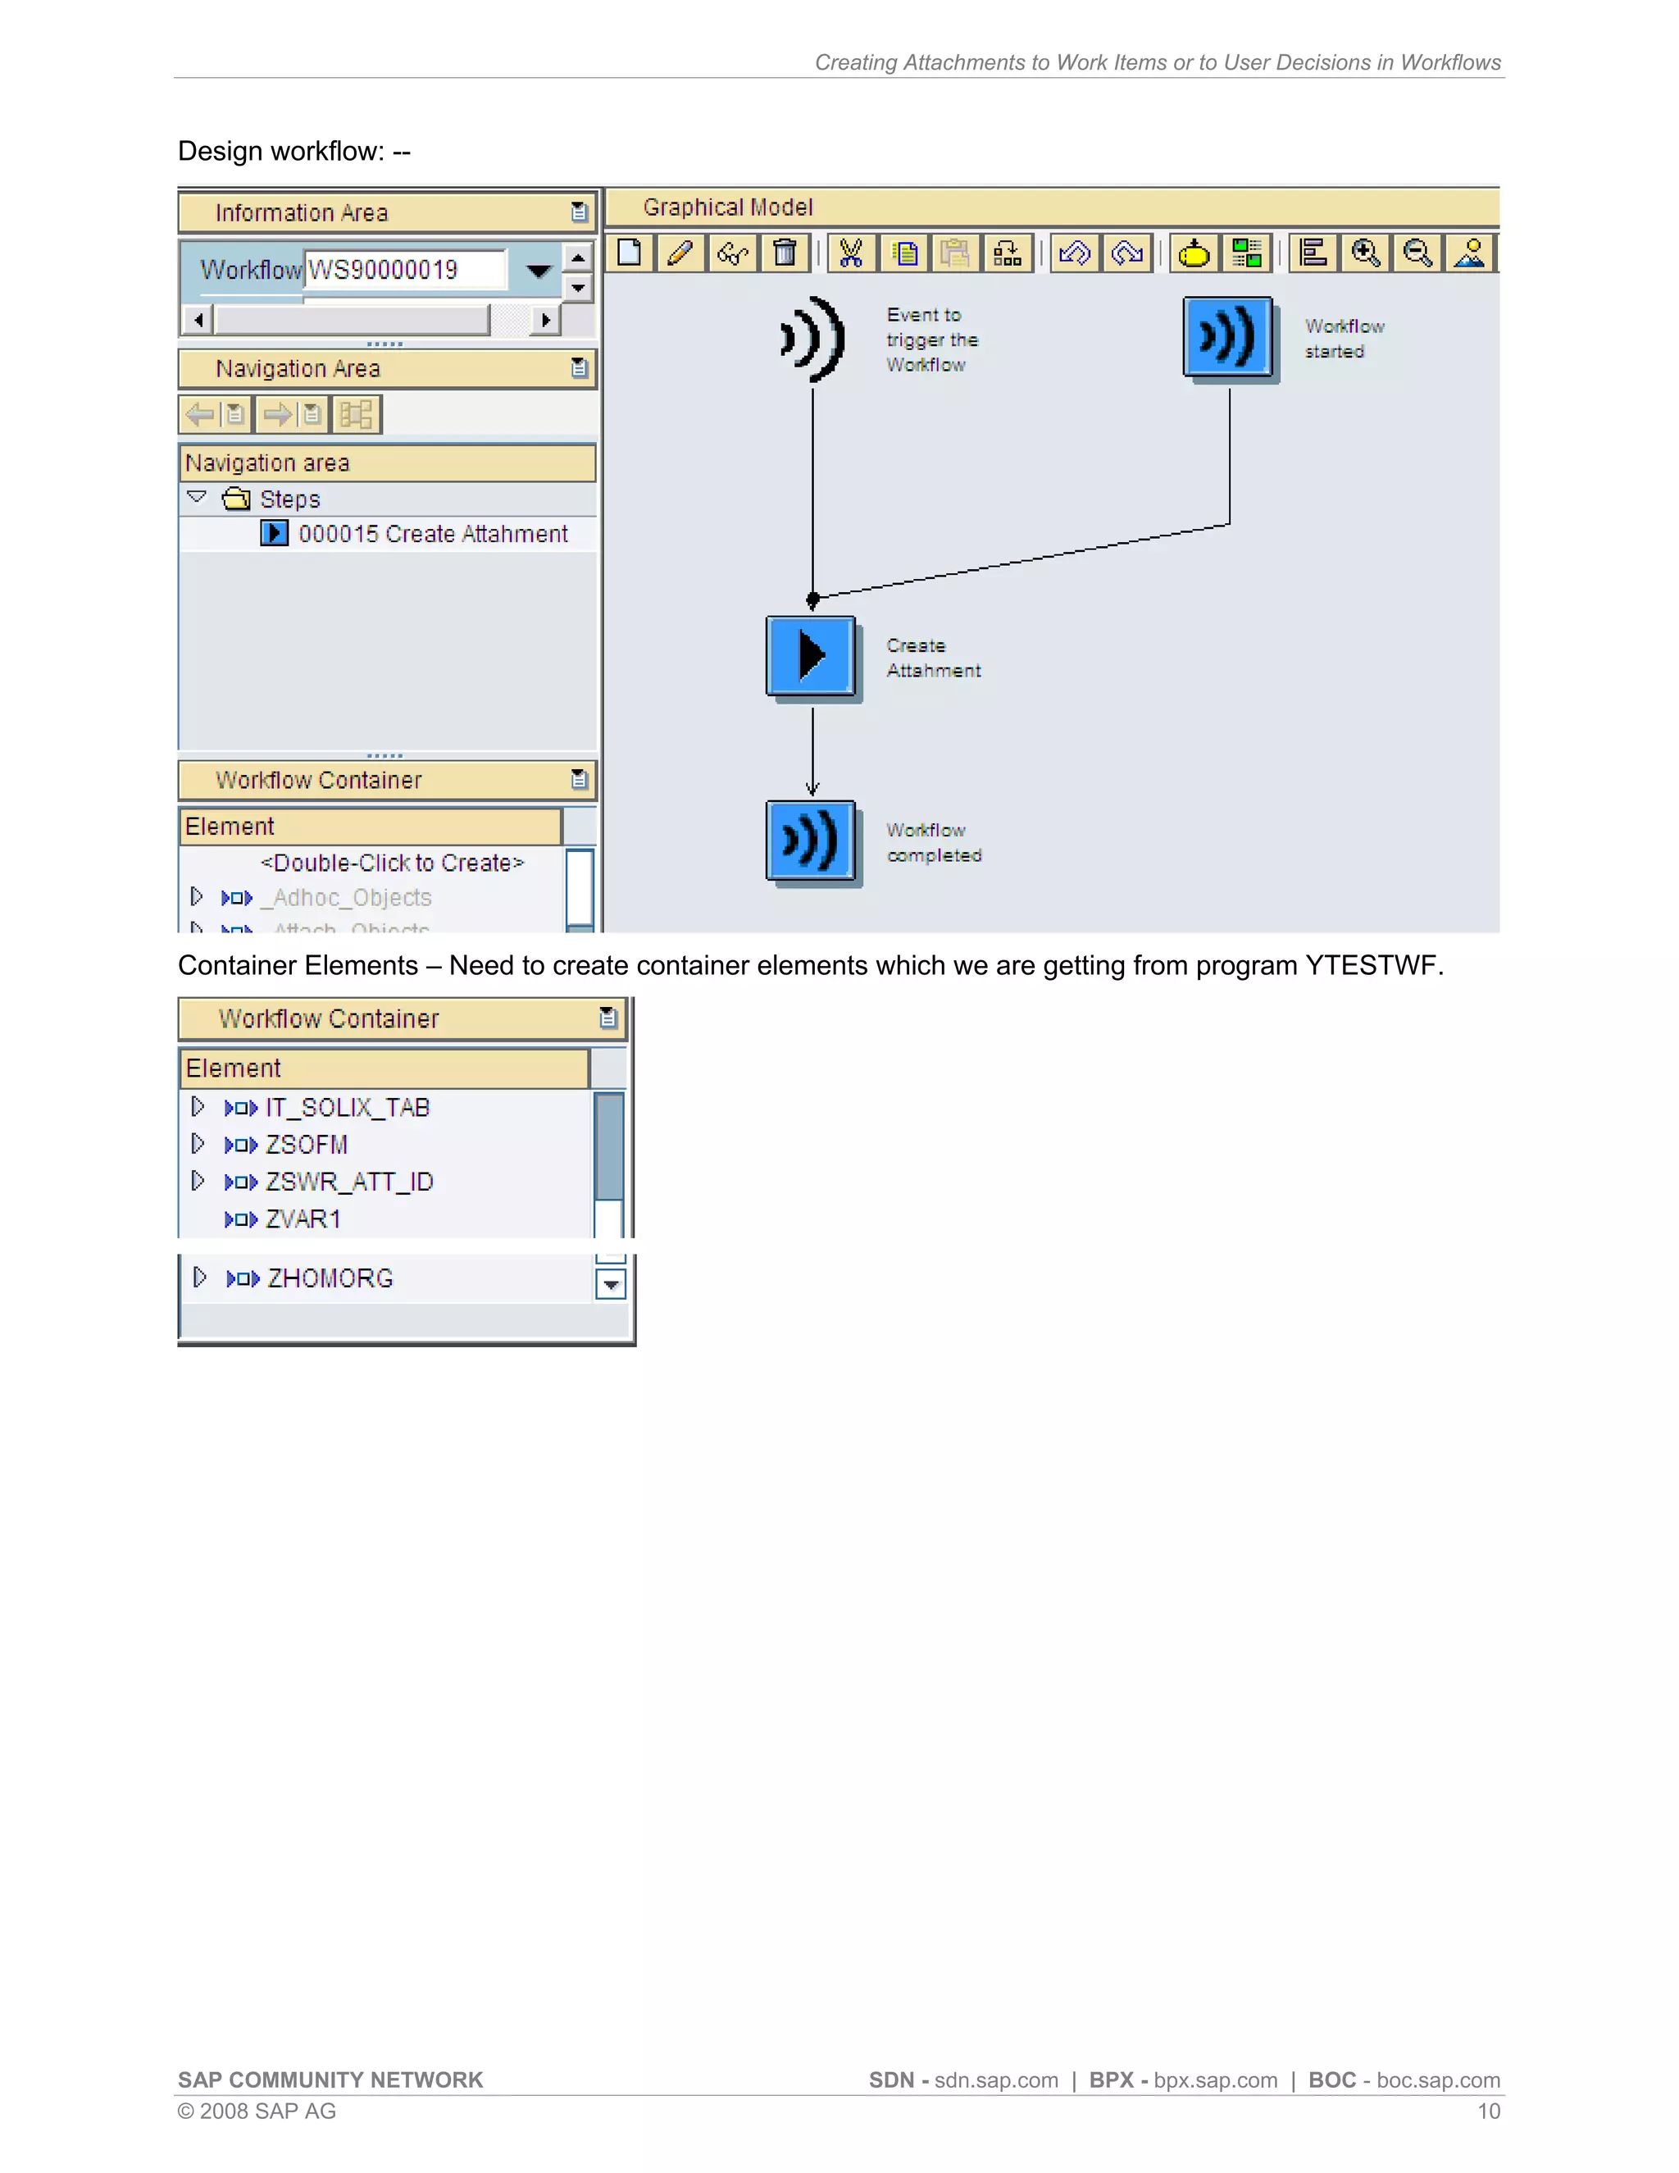The width and height of the screenshot is (1679, 2173).
Task: Click the Workflow WS90000019 input field
Action: [403, 270]
